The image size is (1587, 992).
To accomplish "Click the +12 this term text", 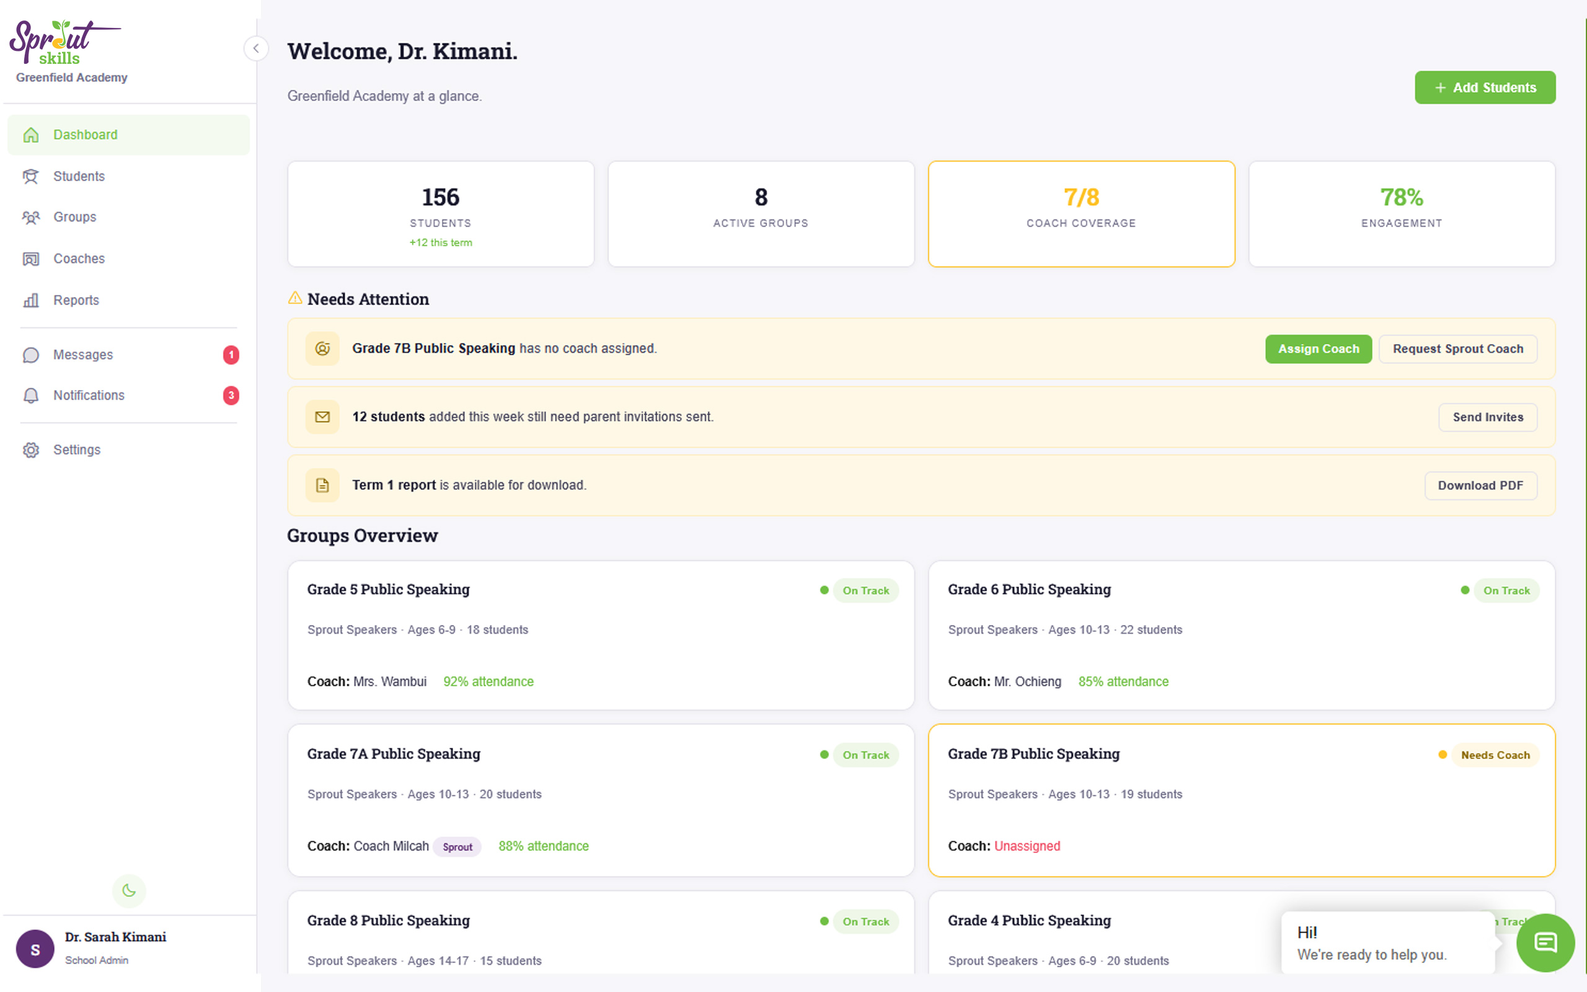I will coord(441,242).
